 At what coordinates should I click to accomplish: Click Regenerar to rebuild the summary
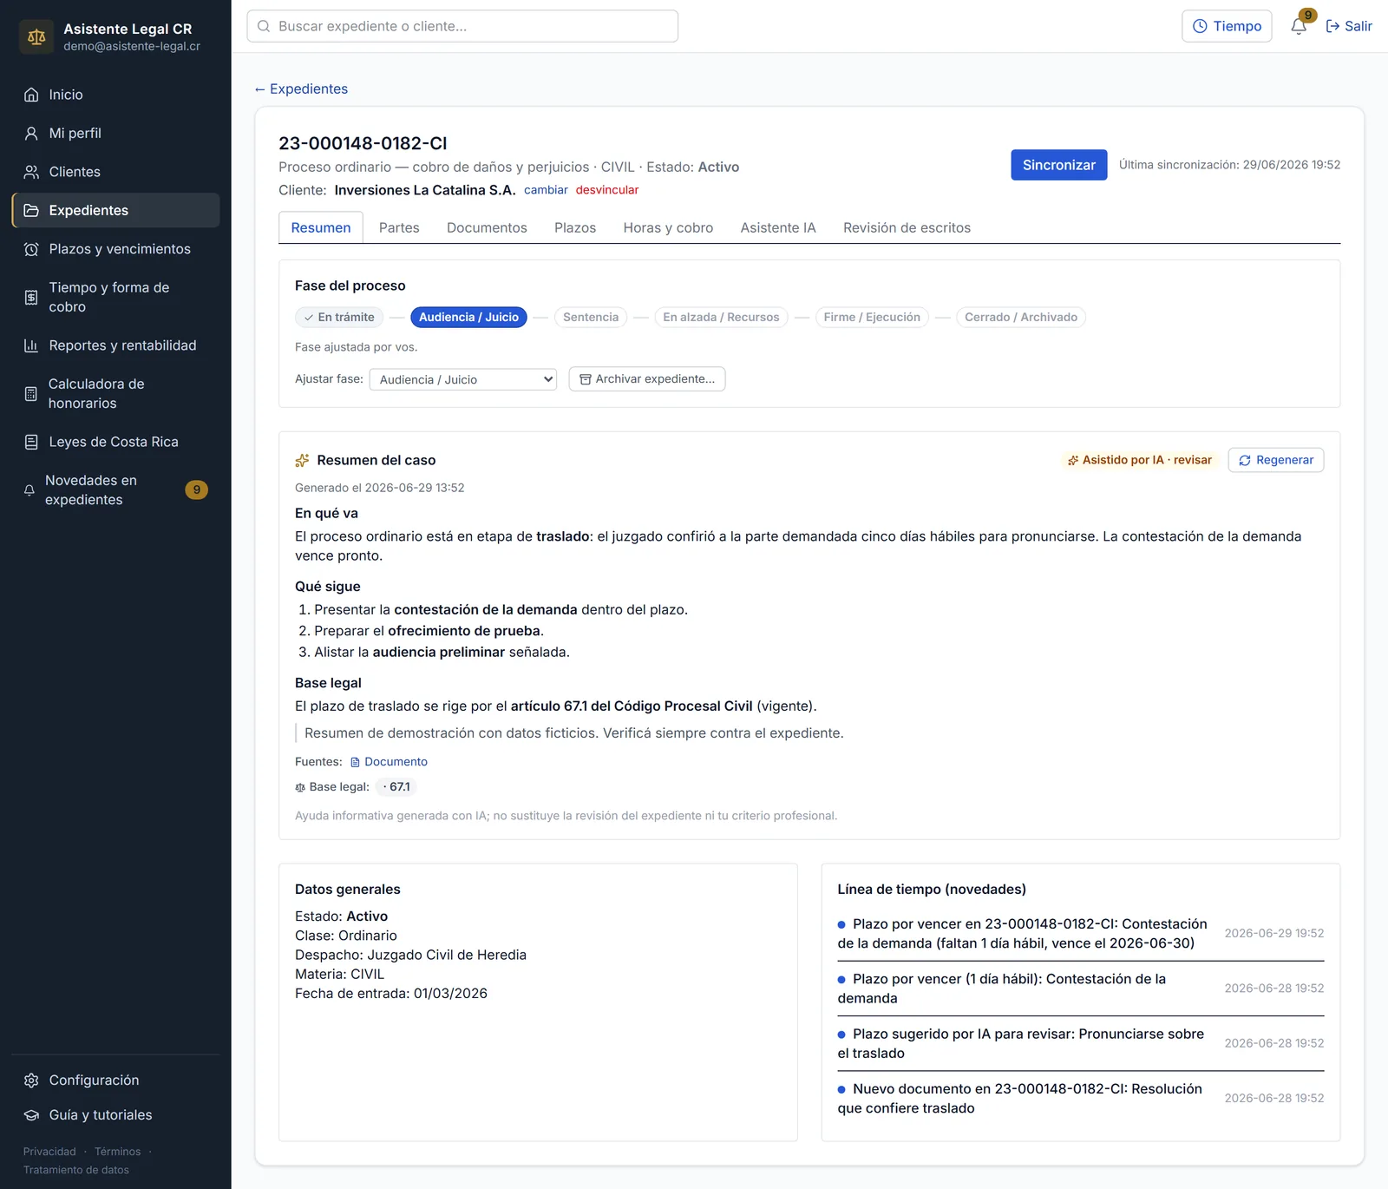[1275, 460]
